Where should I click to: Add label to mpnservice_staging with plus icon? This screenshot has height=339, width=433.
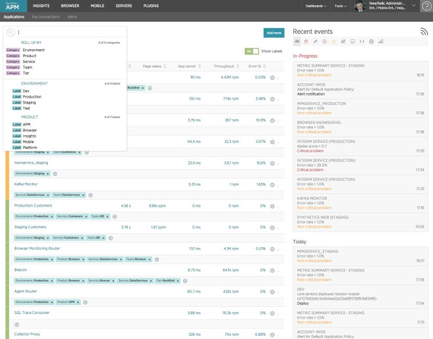[55, 174]
